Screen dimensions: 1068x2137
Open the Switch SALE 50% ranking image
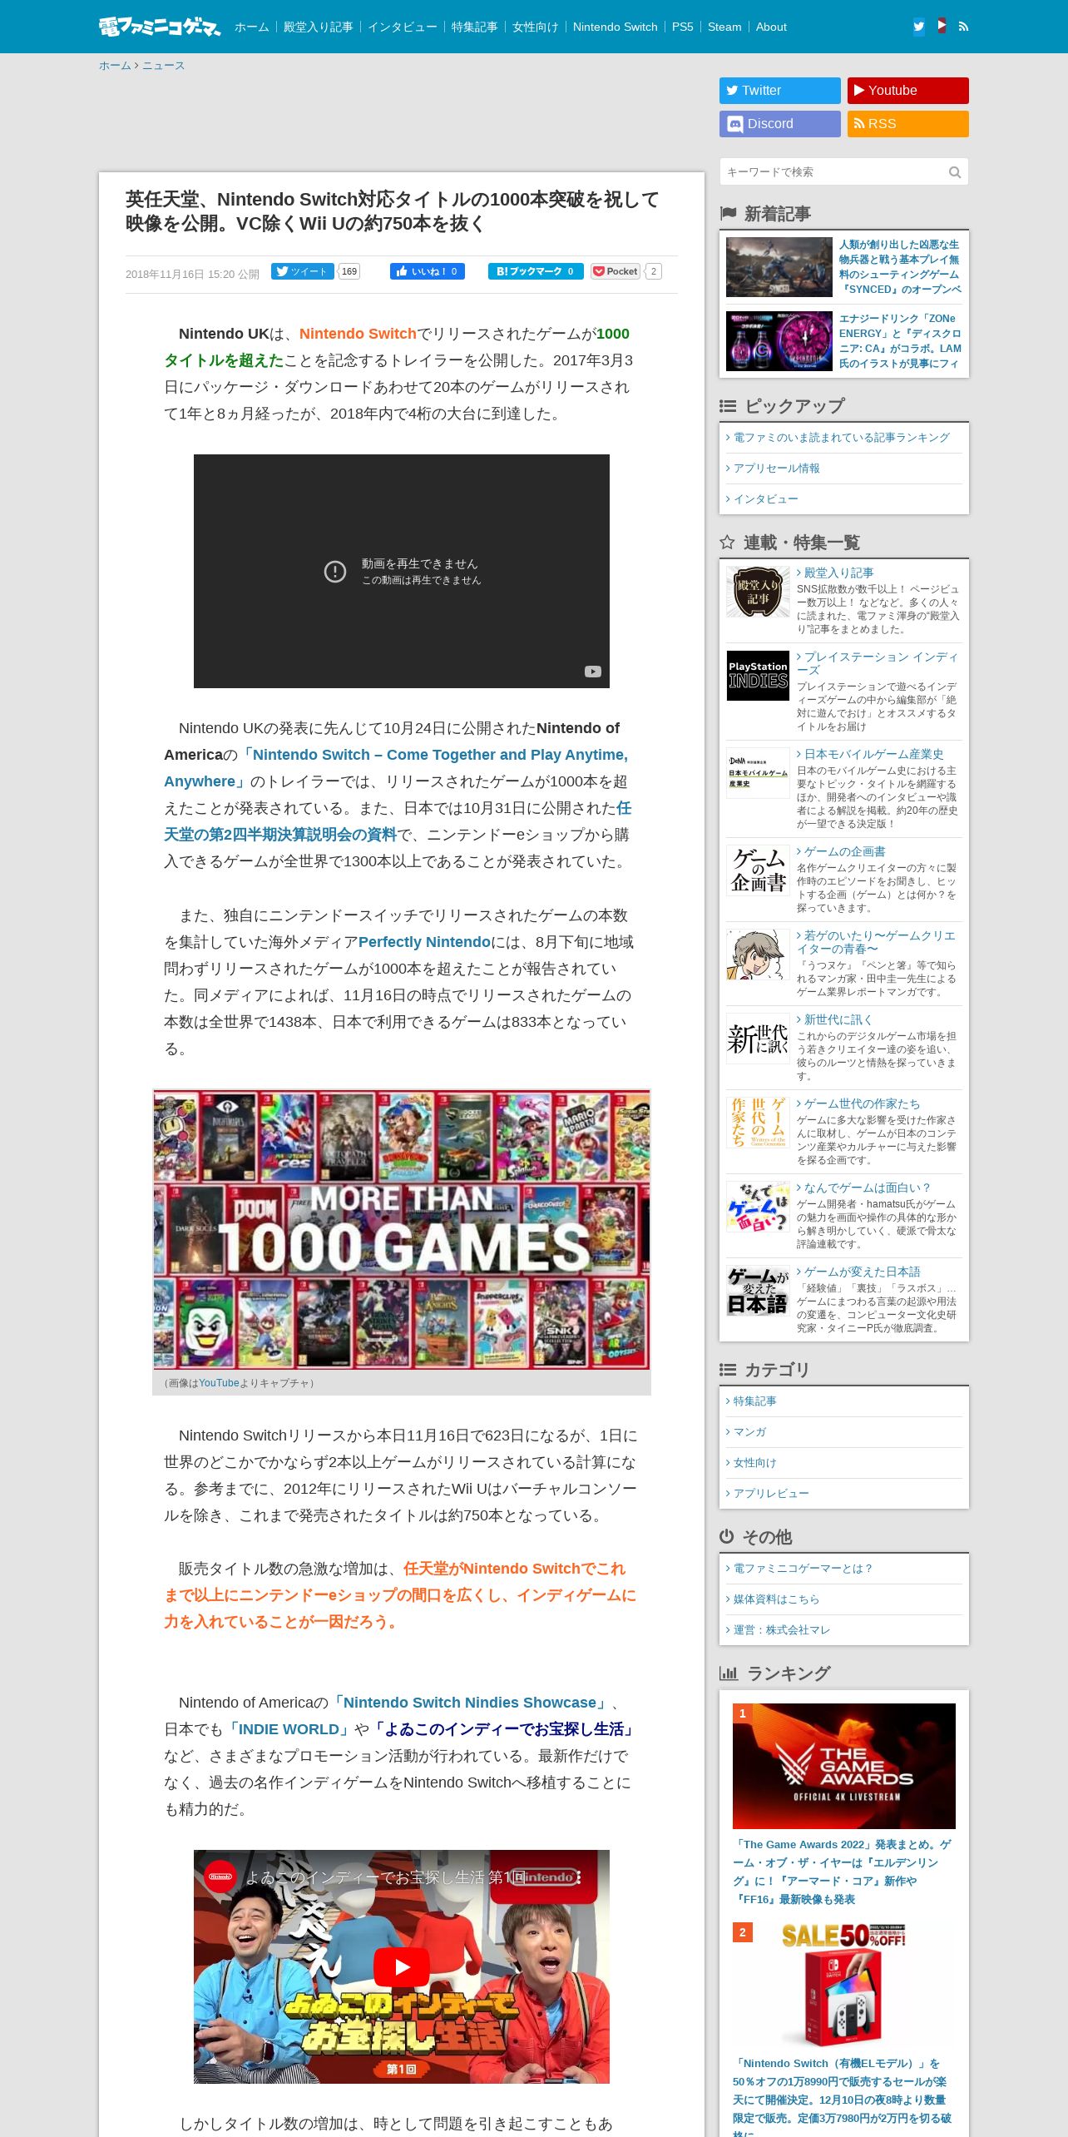point(844,1985)
